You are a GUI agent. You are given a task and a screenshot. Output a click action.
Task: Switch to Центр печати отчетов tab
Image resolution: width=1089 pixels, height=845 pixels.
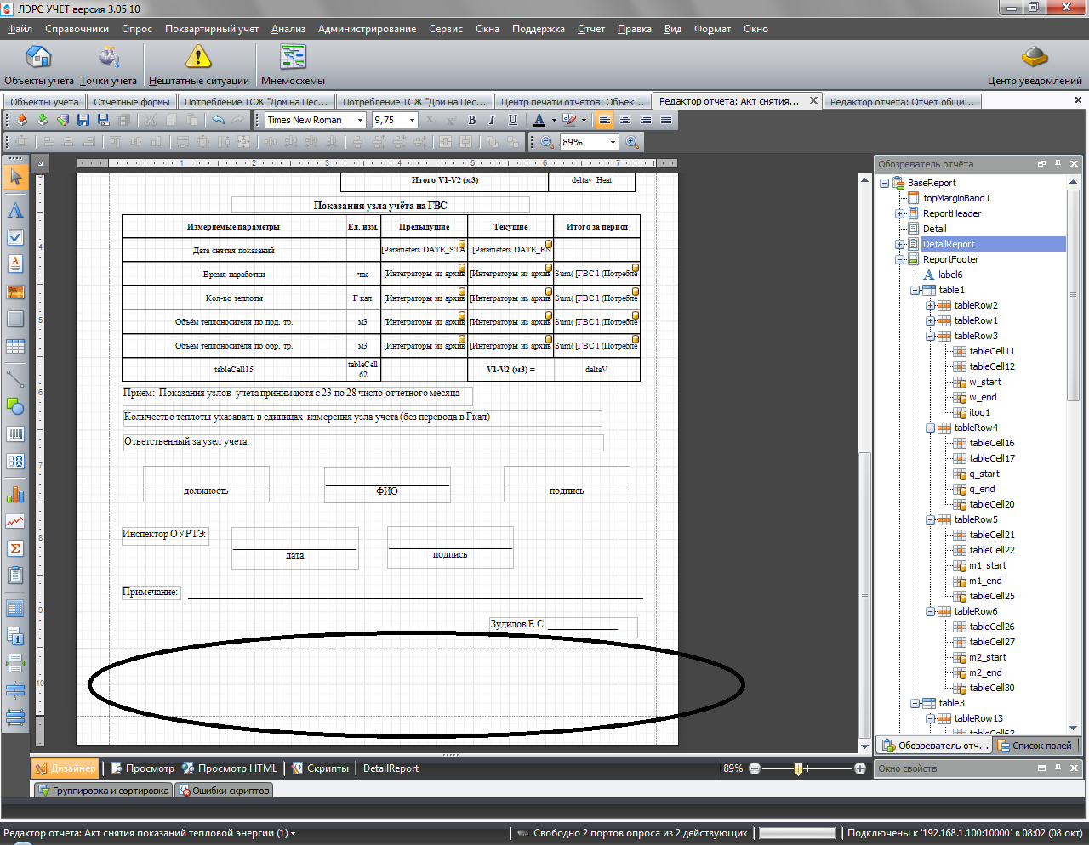(572, 101)
